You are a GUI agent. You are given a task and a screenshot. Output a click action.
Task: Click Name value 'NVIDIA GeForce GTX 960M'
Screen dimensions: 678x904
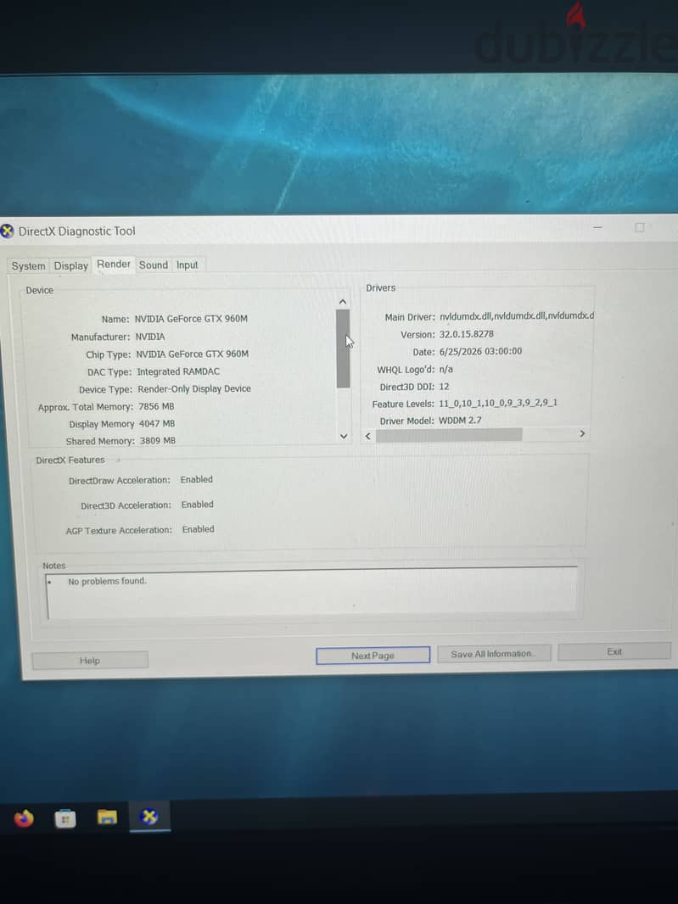[191, 319]
